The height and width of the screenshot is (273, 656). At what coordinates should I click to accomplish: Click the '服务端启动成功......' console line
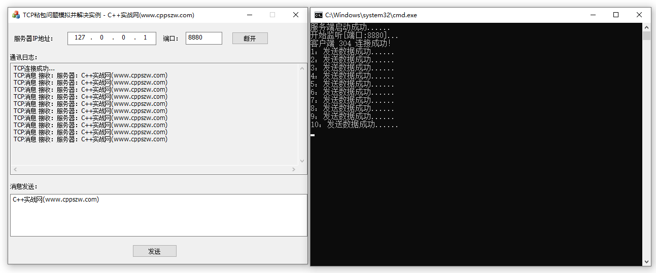(x=351, y=27)
